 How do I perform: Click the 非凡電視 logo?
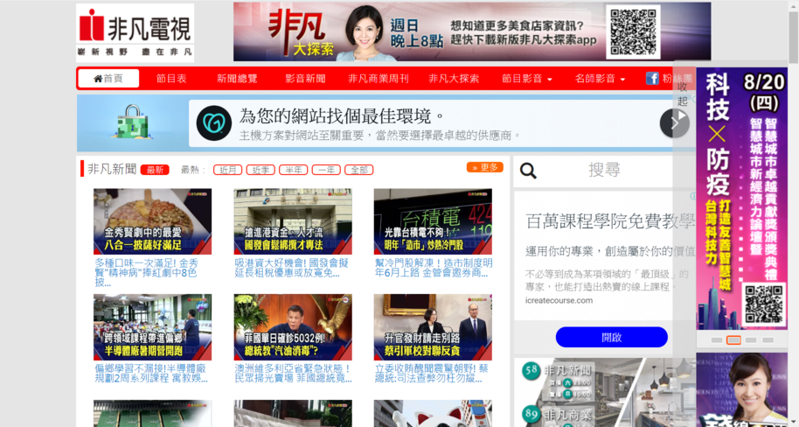tap(135, 32)
